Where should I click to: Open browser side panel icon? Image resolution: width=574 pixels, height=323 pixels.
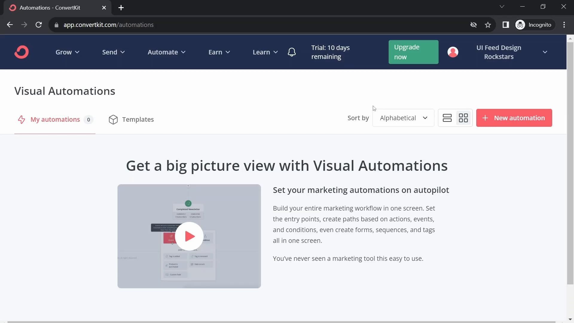pos(506,25)
